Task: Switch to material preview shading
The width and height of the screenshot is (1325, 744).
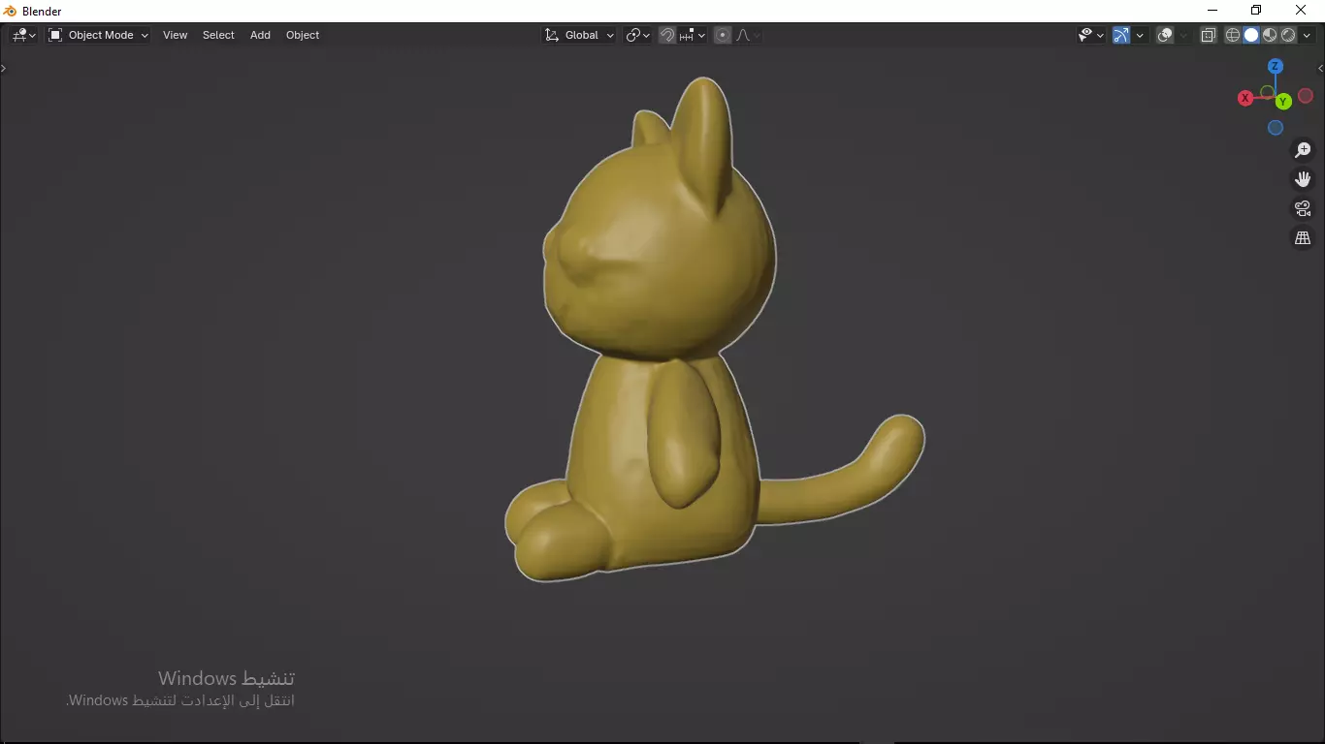Action: pos(1270,35)
